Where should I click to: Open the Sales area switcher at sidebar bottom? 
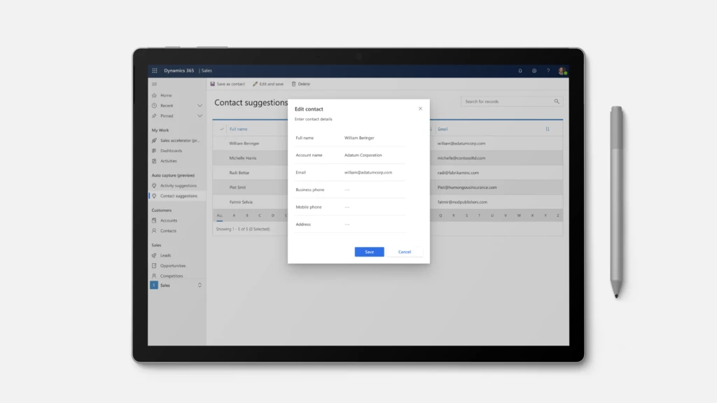[200, 285]
